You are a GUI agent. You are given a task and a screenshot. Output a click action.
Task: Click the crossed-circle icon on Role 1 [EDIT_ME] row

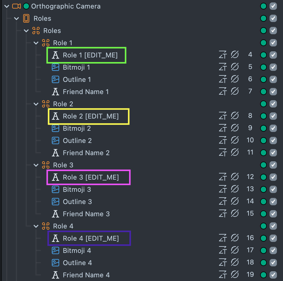(235, 55)
